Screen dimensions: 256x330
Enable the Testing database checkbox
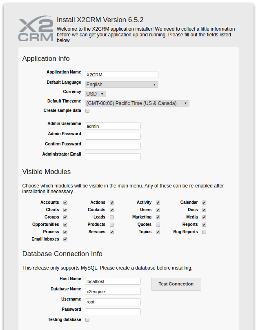tap(87, 320)
